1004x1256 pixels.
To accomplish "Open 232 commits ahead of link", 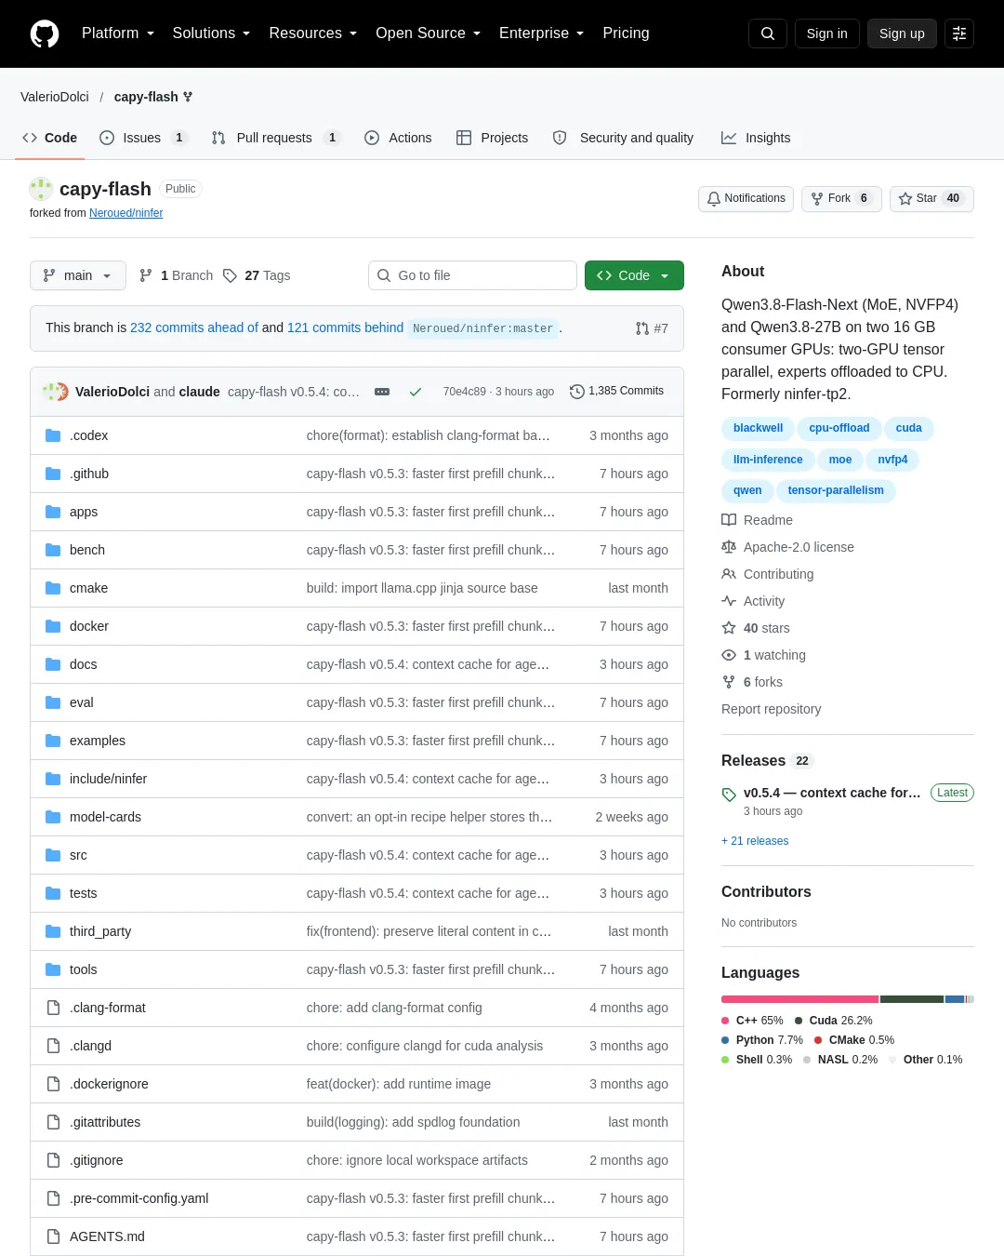I will point(194,327).
